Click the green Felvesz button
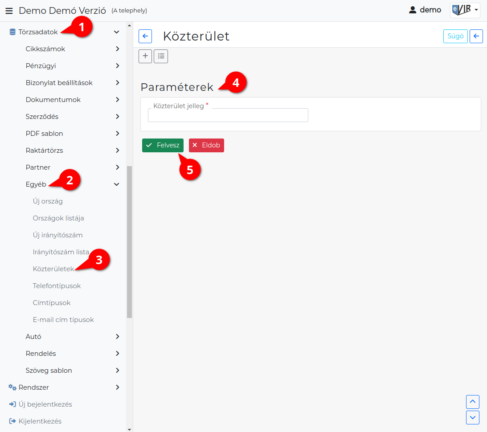 coord(163,145)
